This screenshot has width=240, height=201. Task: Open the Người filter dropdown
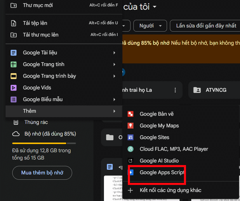(150, 26)
